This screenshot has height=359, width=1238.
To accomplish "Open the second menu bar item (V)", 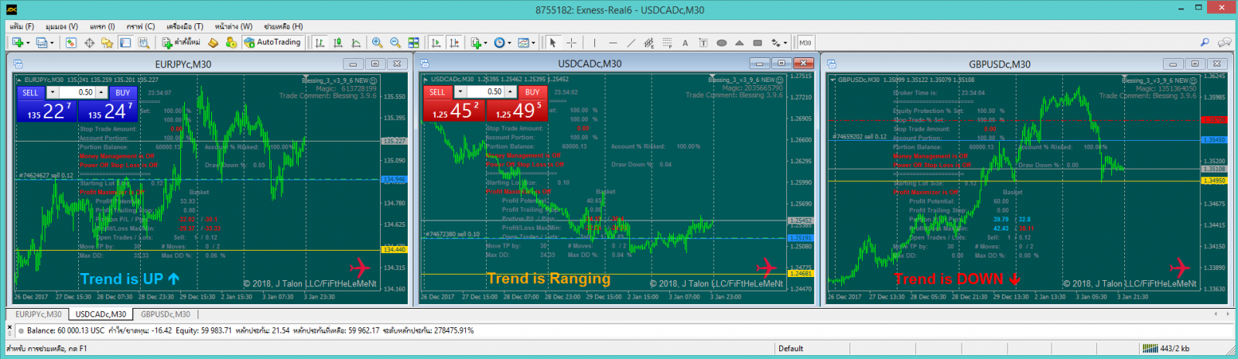I will (x=62, y=26).
